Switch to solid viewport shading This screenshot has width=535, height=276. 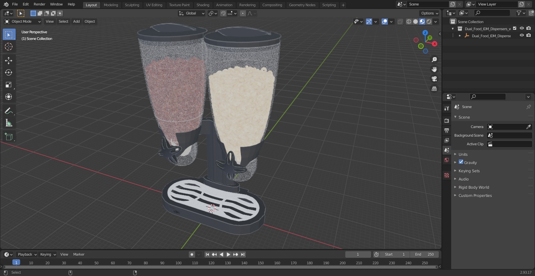pos(416,22)
